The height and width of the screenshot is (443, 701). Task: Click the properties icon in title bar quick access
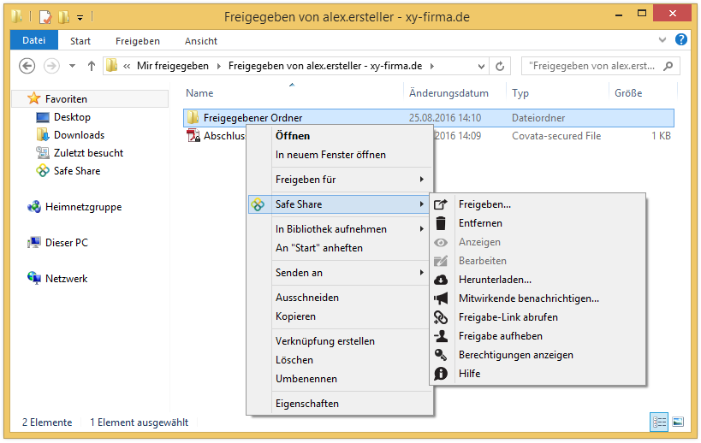click(45, 17)
